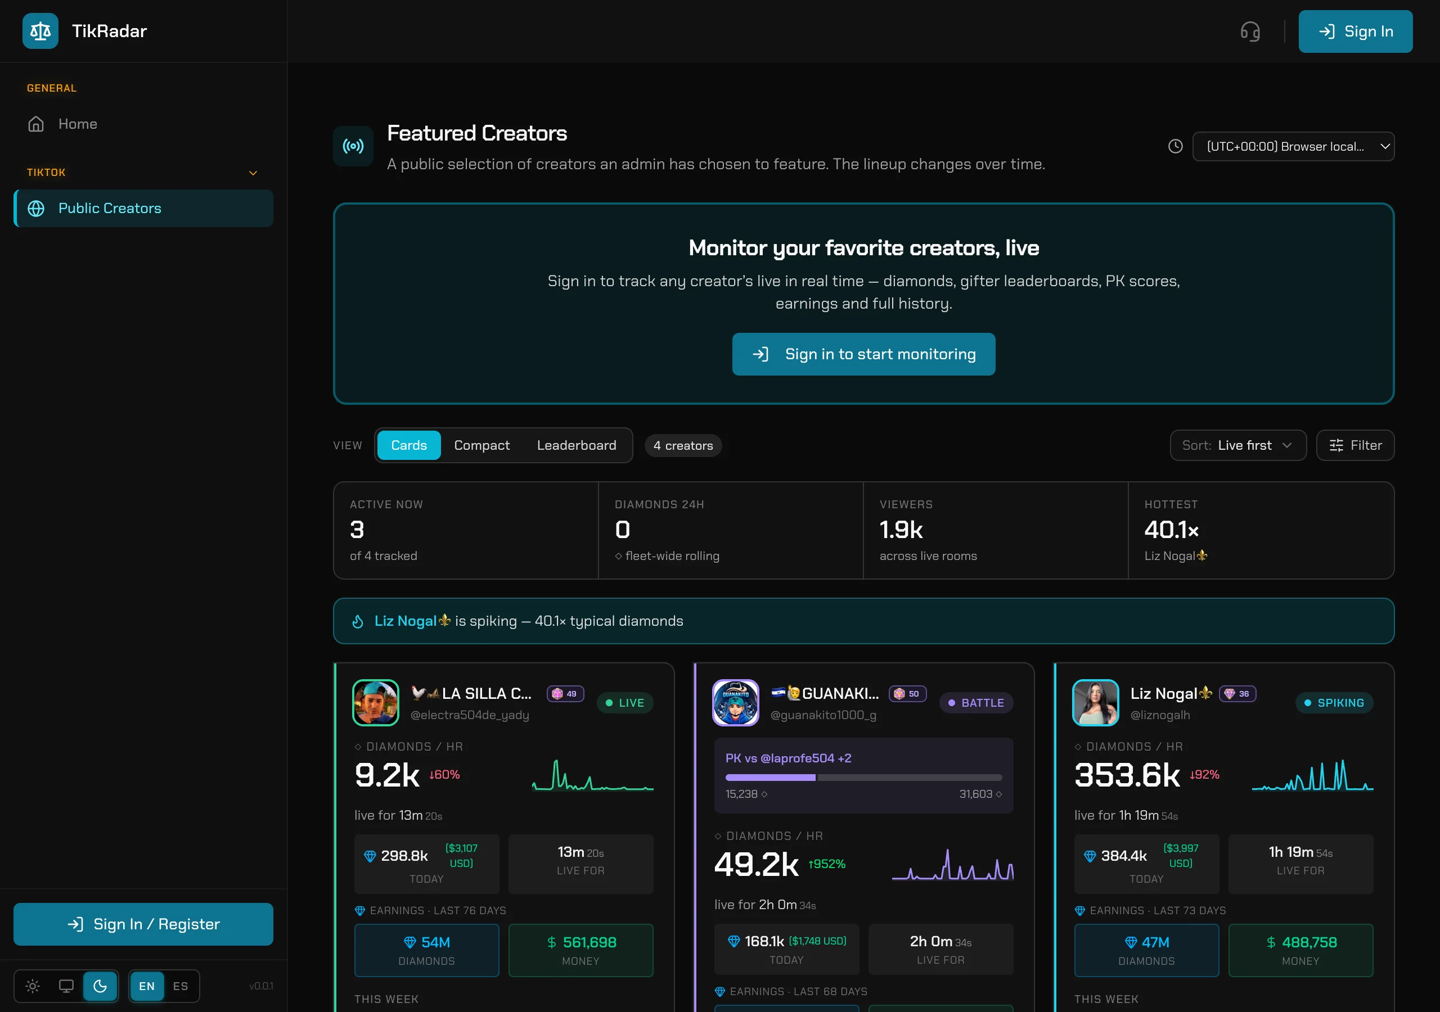This screenshot has height=1012, width=1440.
Task: Select system theme with the monitor icon
Action: click(x=66, y=986)
